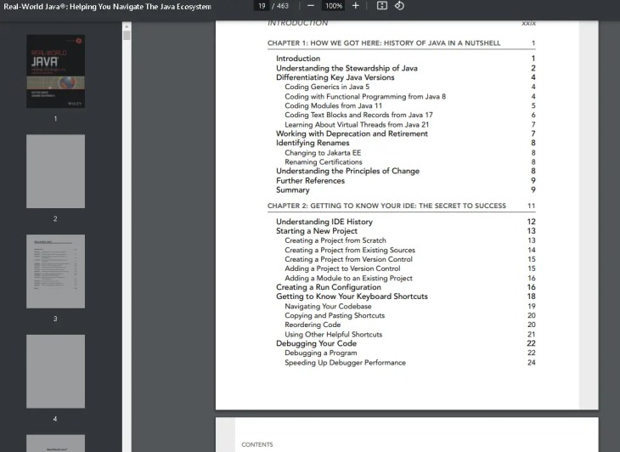
Task: Open the page 4 thumbnail
Action: (55, 371)
